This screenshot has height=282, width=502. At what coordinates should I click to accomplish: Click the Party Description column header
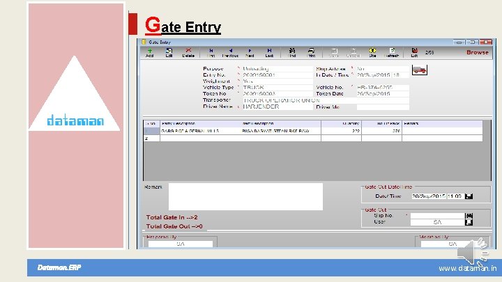pos(200,123)
